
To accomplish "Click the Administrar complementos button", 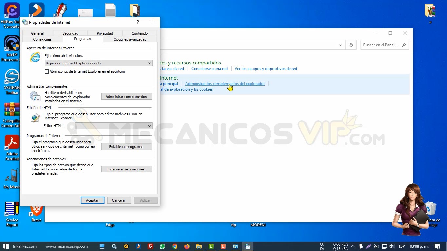I will click(x=126, y=96).
